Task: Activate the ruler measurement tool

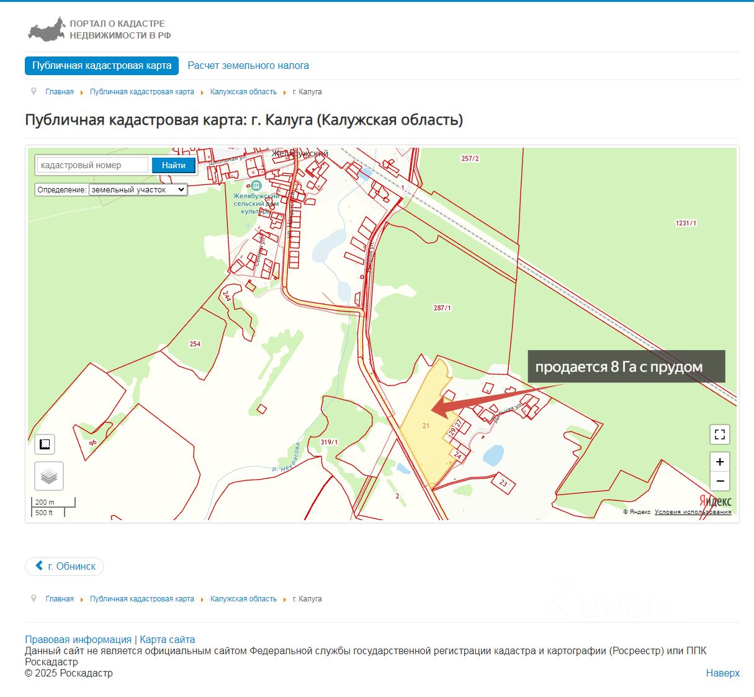Action: tap(45, 444)
